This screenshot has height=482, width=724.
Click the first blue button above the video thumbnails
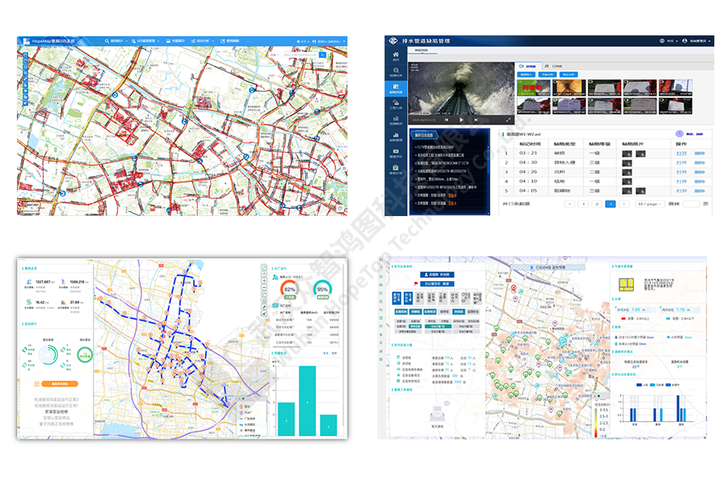point(526,74)
